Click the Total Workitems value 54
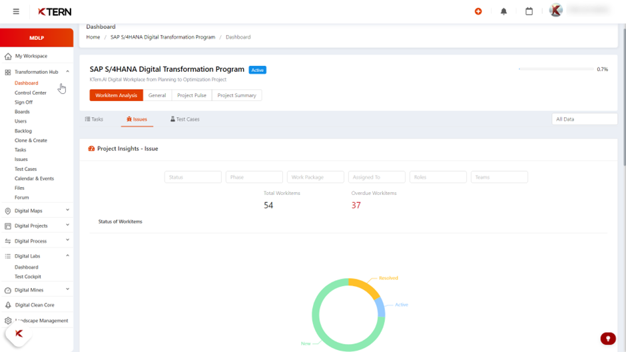The height and width of the screenshot is (352, 626). [268, 205]
